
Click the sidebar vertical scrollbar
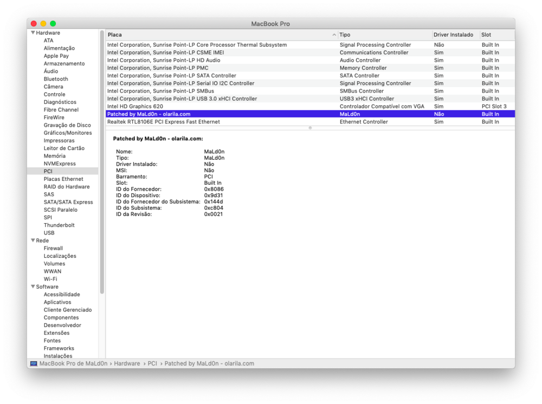pyautogui.click(x=102, y=162)
